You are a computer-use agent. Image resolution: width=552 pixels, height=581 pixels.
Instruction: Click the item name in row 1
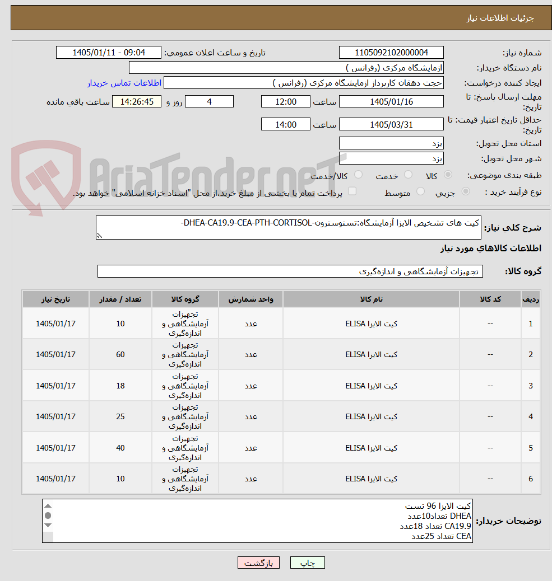371,324
